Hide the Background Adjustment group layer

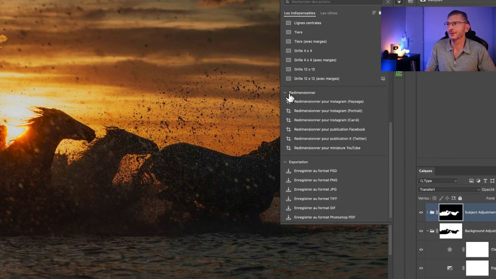pyautogui.click(x=421, y=231)
